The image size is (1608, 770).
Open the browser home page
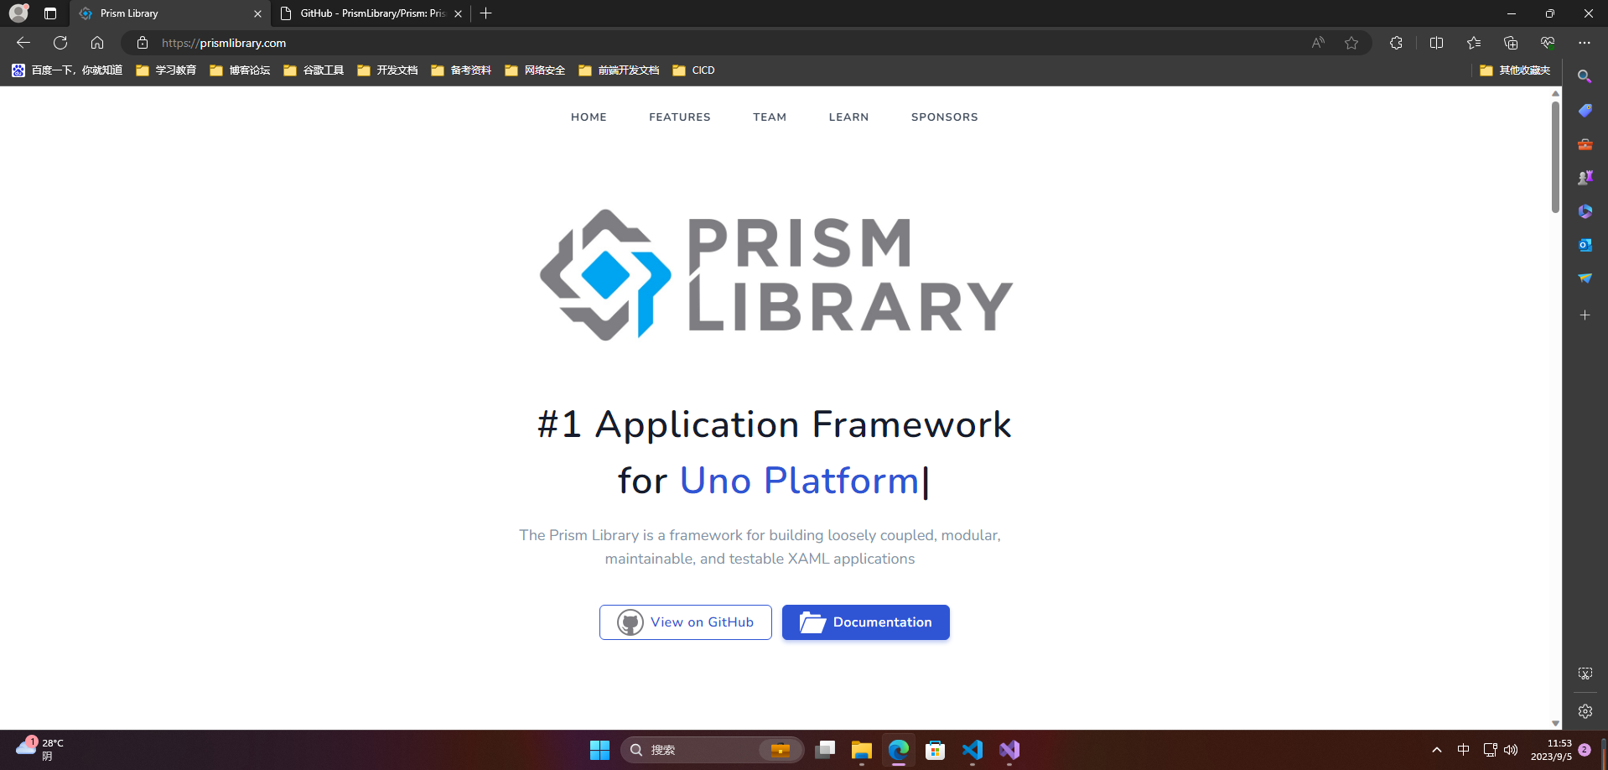point(97,43)
